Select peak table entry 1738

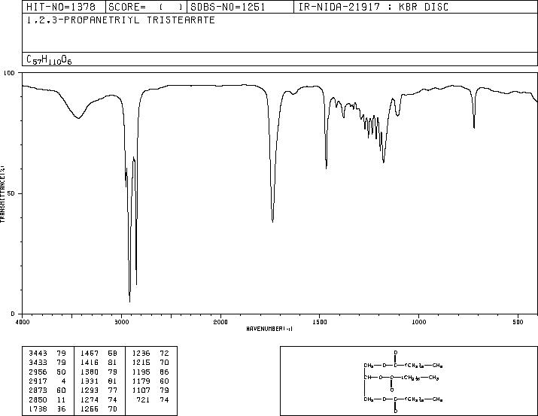tap(38, 408)
